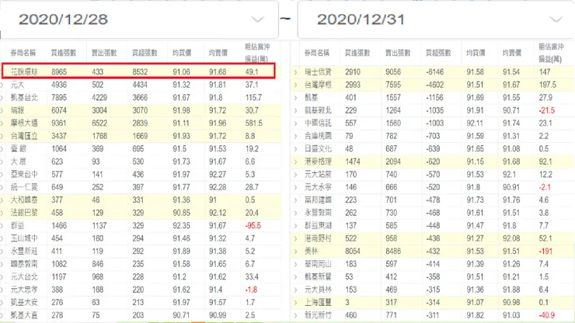The width and height of the screenshot is (575, 323).
Task: Select broker 台灣摩根 in right table
Action: 318,85
